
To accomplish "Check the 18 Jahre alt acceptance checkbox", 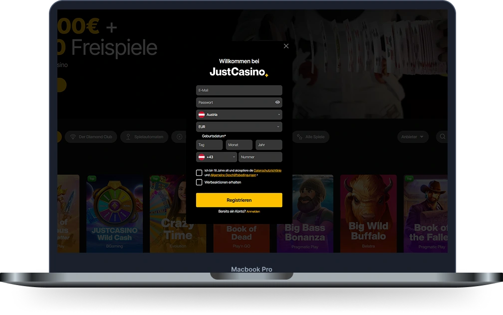I will (x=199, y=173).
